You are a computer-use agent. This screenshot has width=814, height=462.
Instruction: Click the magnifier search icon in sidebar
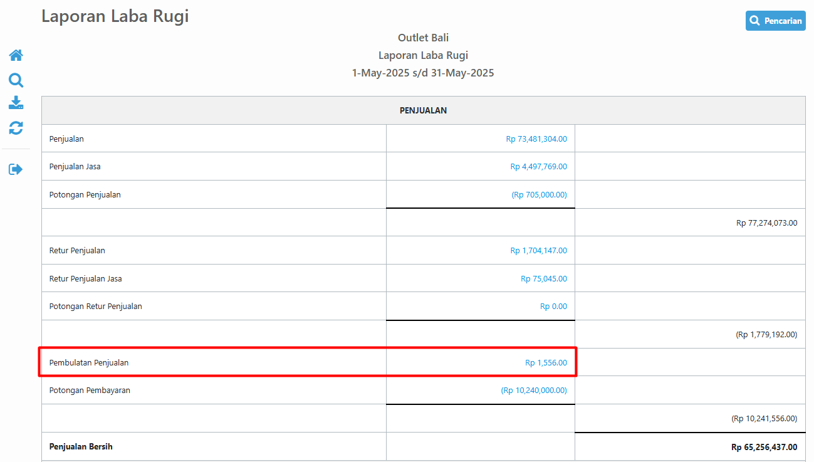pyautogui.click(x=16, y=80)
